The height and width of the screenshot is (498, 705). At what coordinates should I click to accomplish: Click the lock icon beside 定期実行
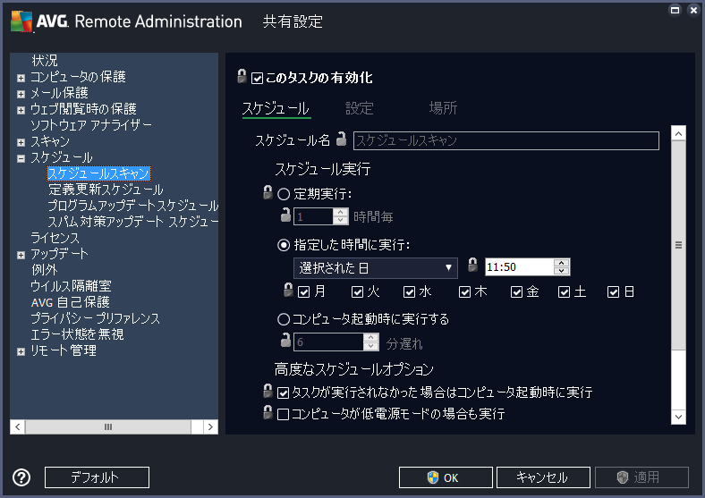pyautogui.click(x=268, y=192)
